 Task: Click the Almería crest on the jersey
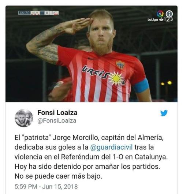120,64
